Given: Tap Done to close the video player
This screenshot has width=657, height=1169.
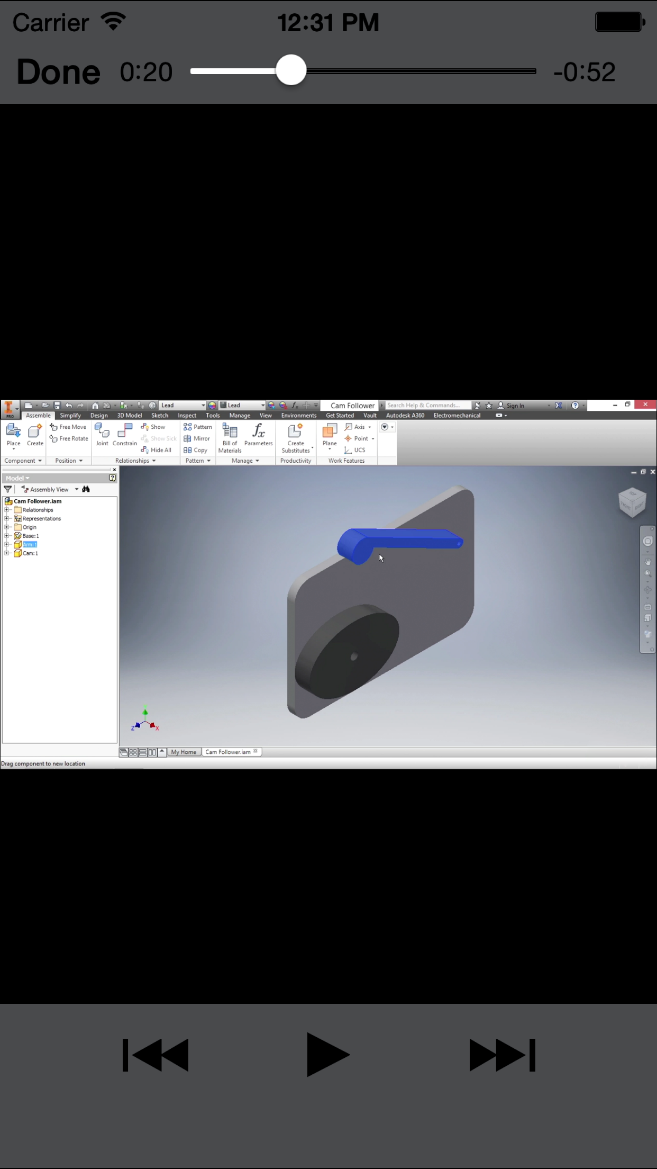Looking at the screenshot, I should point(58,71).
